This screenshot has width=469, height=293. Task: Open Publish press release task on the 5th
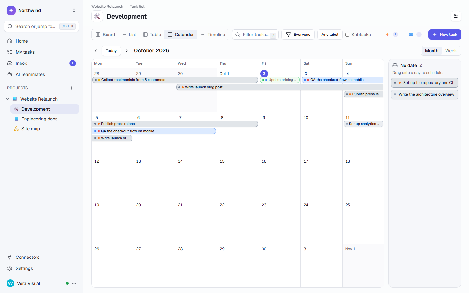coord(175,124)
